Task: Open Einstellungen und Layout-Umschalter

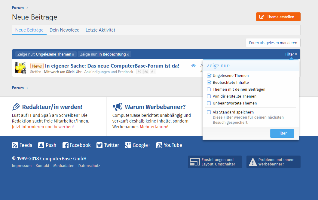Action: pyautogui.click(x=215, y=162)
